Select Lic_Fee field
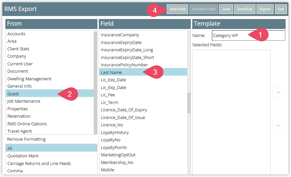291x177 pixels. click(143, 95)
